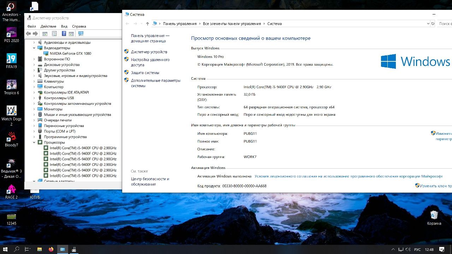Viewport: 452px width, 254px height.
Task: Select Компьютер in Device Manager tree
Action: tap(54, 87)
